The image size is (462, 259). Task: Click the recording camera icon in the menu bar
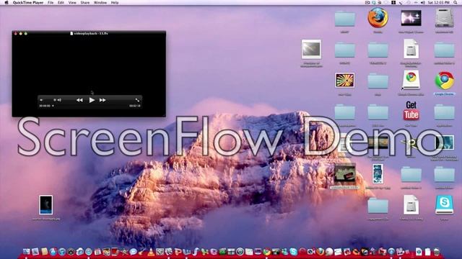[x=367, y=3]
